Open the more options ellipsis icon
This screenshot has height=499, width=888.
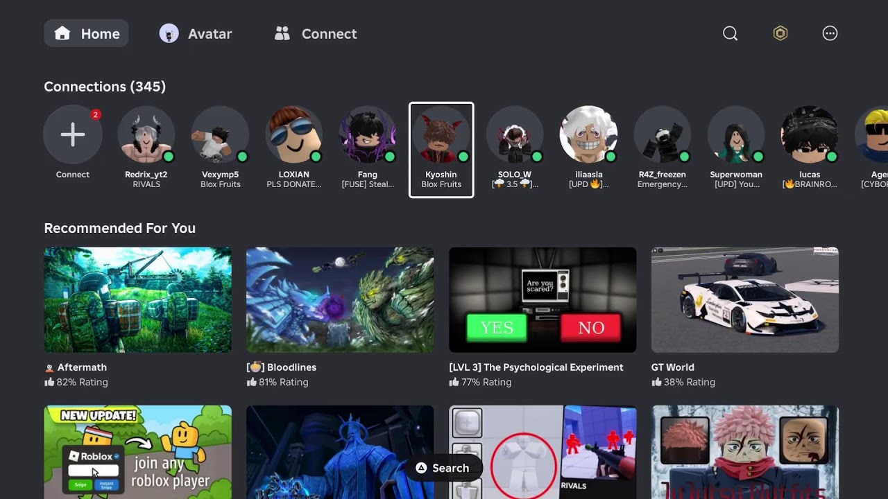pos(830,33)
